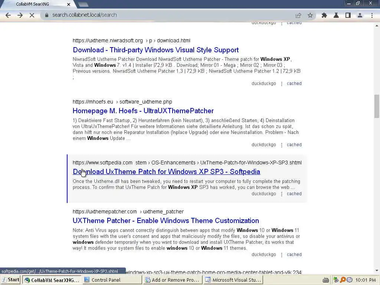Viewport: 380px width, 285px height.
Task: Open the Extensions puzzle icon
Action: [324, 15]
